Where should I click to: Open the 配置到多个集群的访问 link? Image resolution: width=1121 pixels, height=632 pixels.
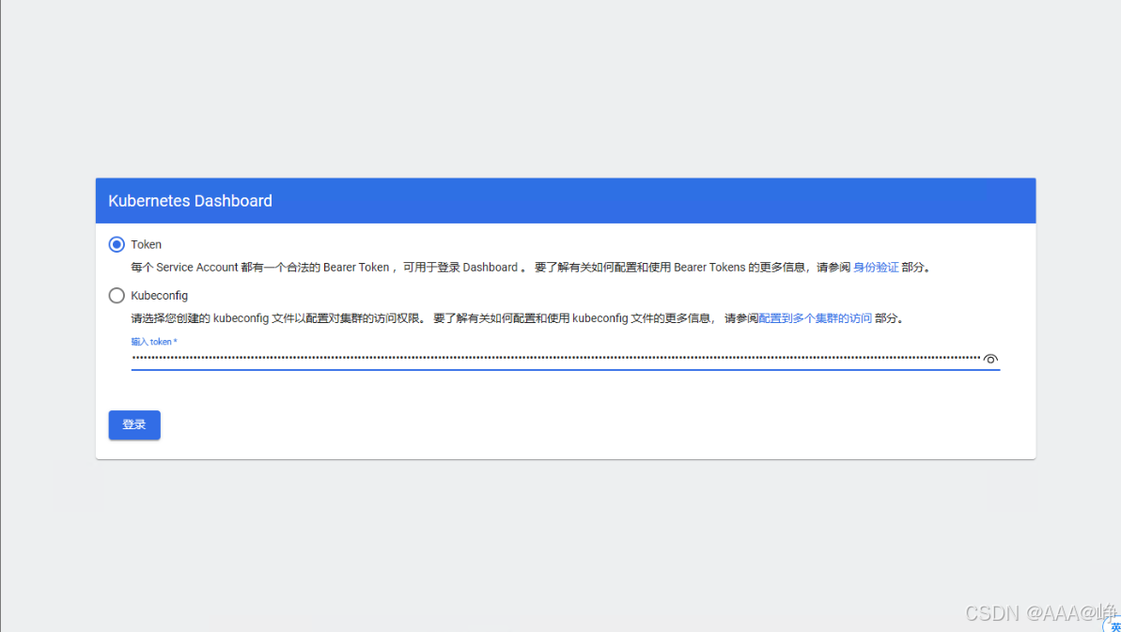click(815, 318)
